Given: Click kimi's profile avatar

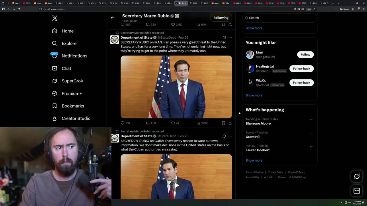Looking at the screenshot, I should tap(250, 55).
